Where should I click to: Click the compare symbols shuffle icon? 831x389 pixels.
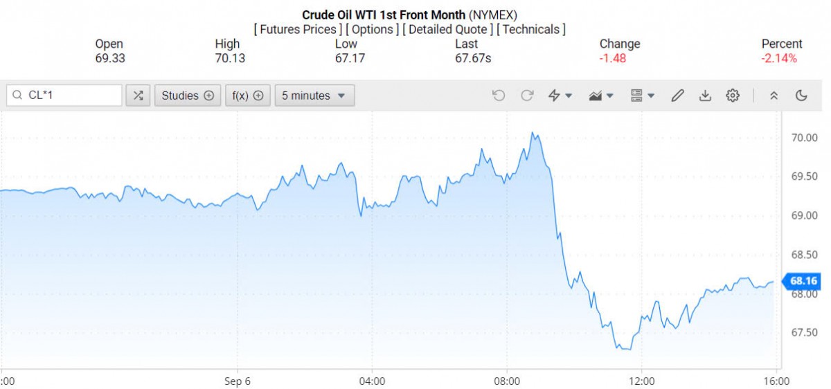[138, 96]
